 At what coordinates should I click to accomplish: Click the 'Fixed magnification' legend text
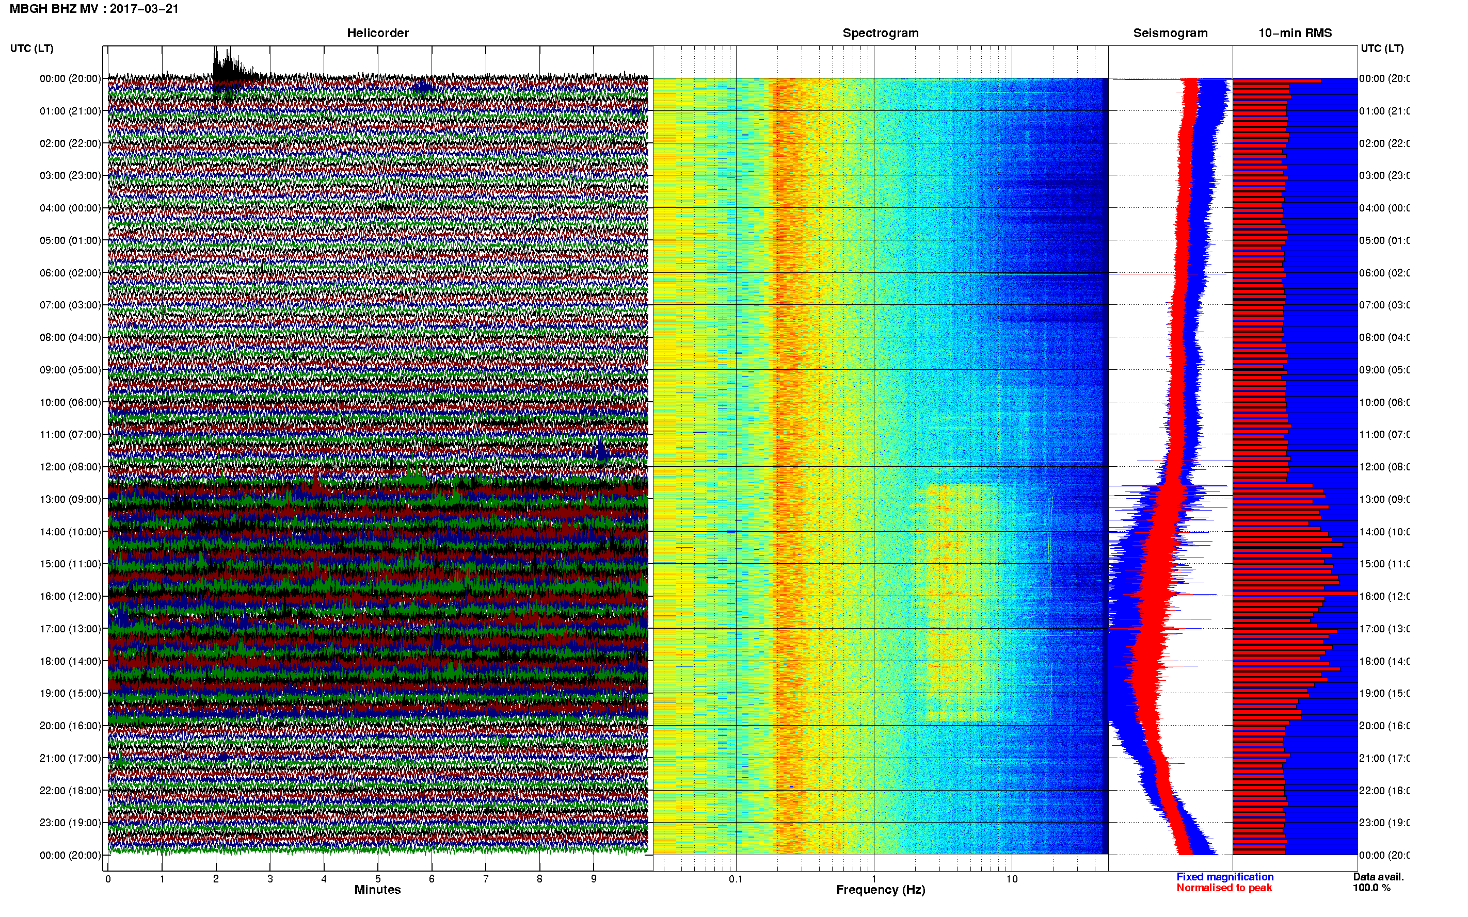click(x=1225, y=877)
